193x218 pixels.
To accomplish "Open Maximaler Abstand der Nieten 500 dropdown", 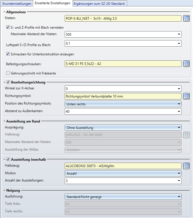I will [x=179, y=34].
